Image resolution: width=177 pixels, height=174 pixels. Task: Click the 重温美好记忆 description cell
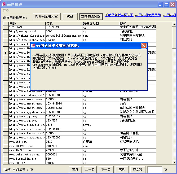[x=138, y=142]
